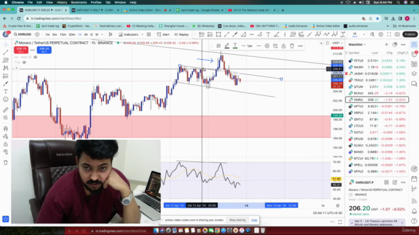This screenshot has width=419, height=235.
Task: Create an Alert
Action: tap(163, 35)
